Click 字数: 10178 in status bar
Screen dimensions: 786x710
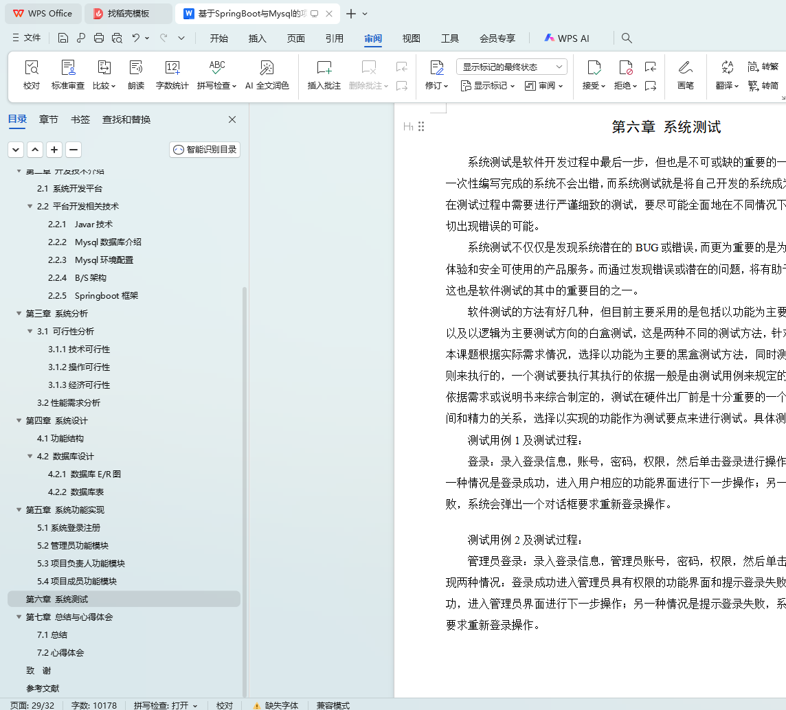point(93,705)
